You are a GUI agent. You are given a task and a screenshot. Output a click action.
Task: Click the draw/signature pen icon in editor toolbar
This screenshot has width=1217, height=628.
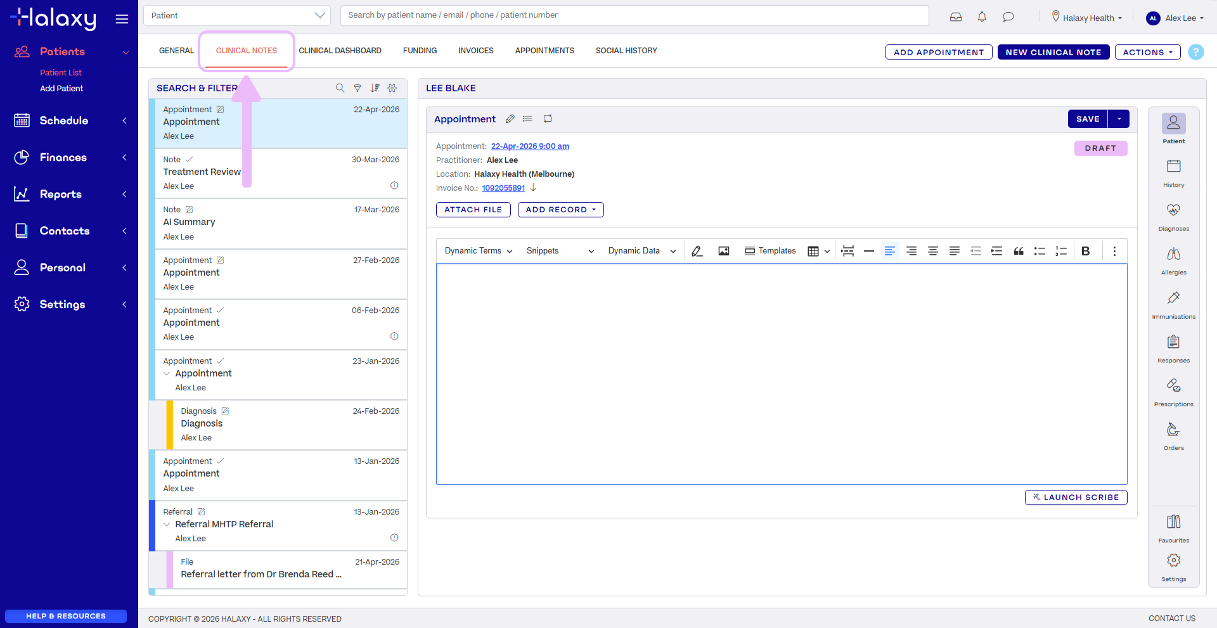coord(697,251)
